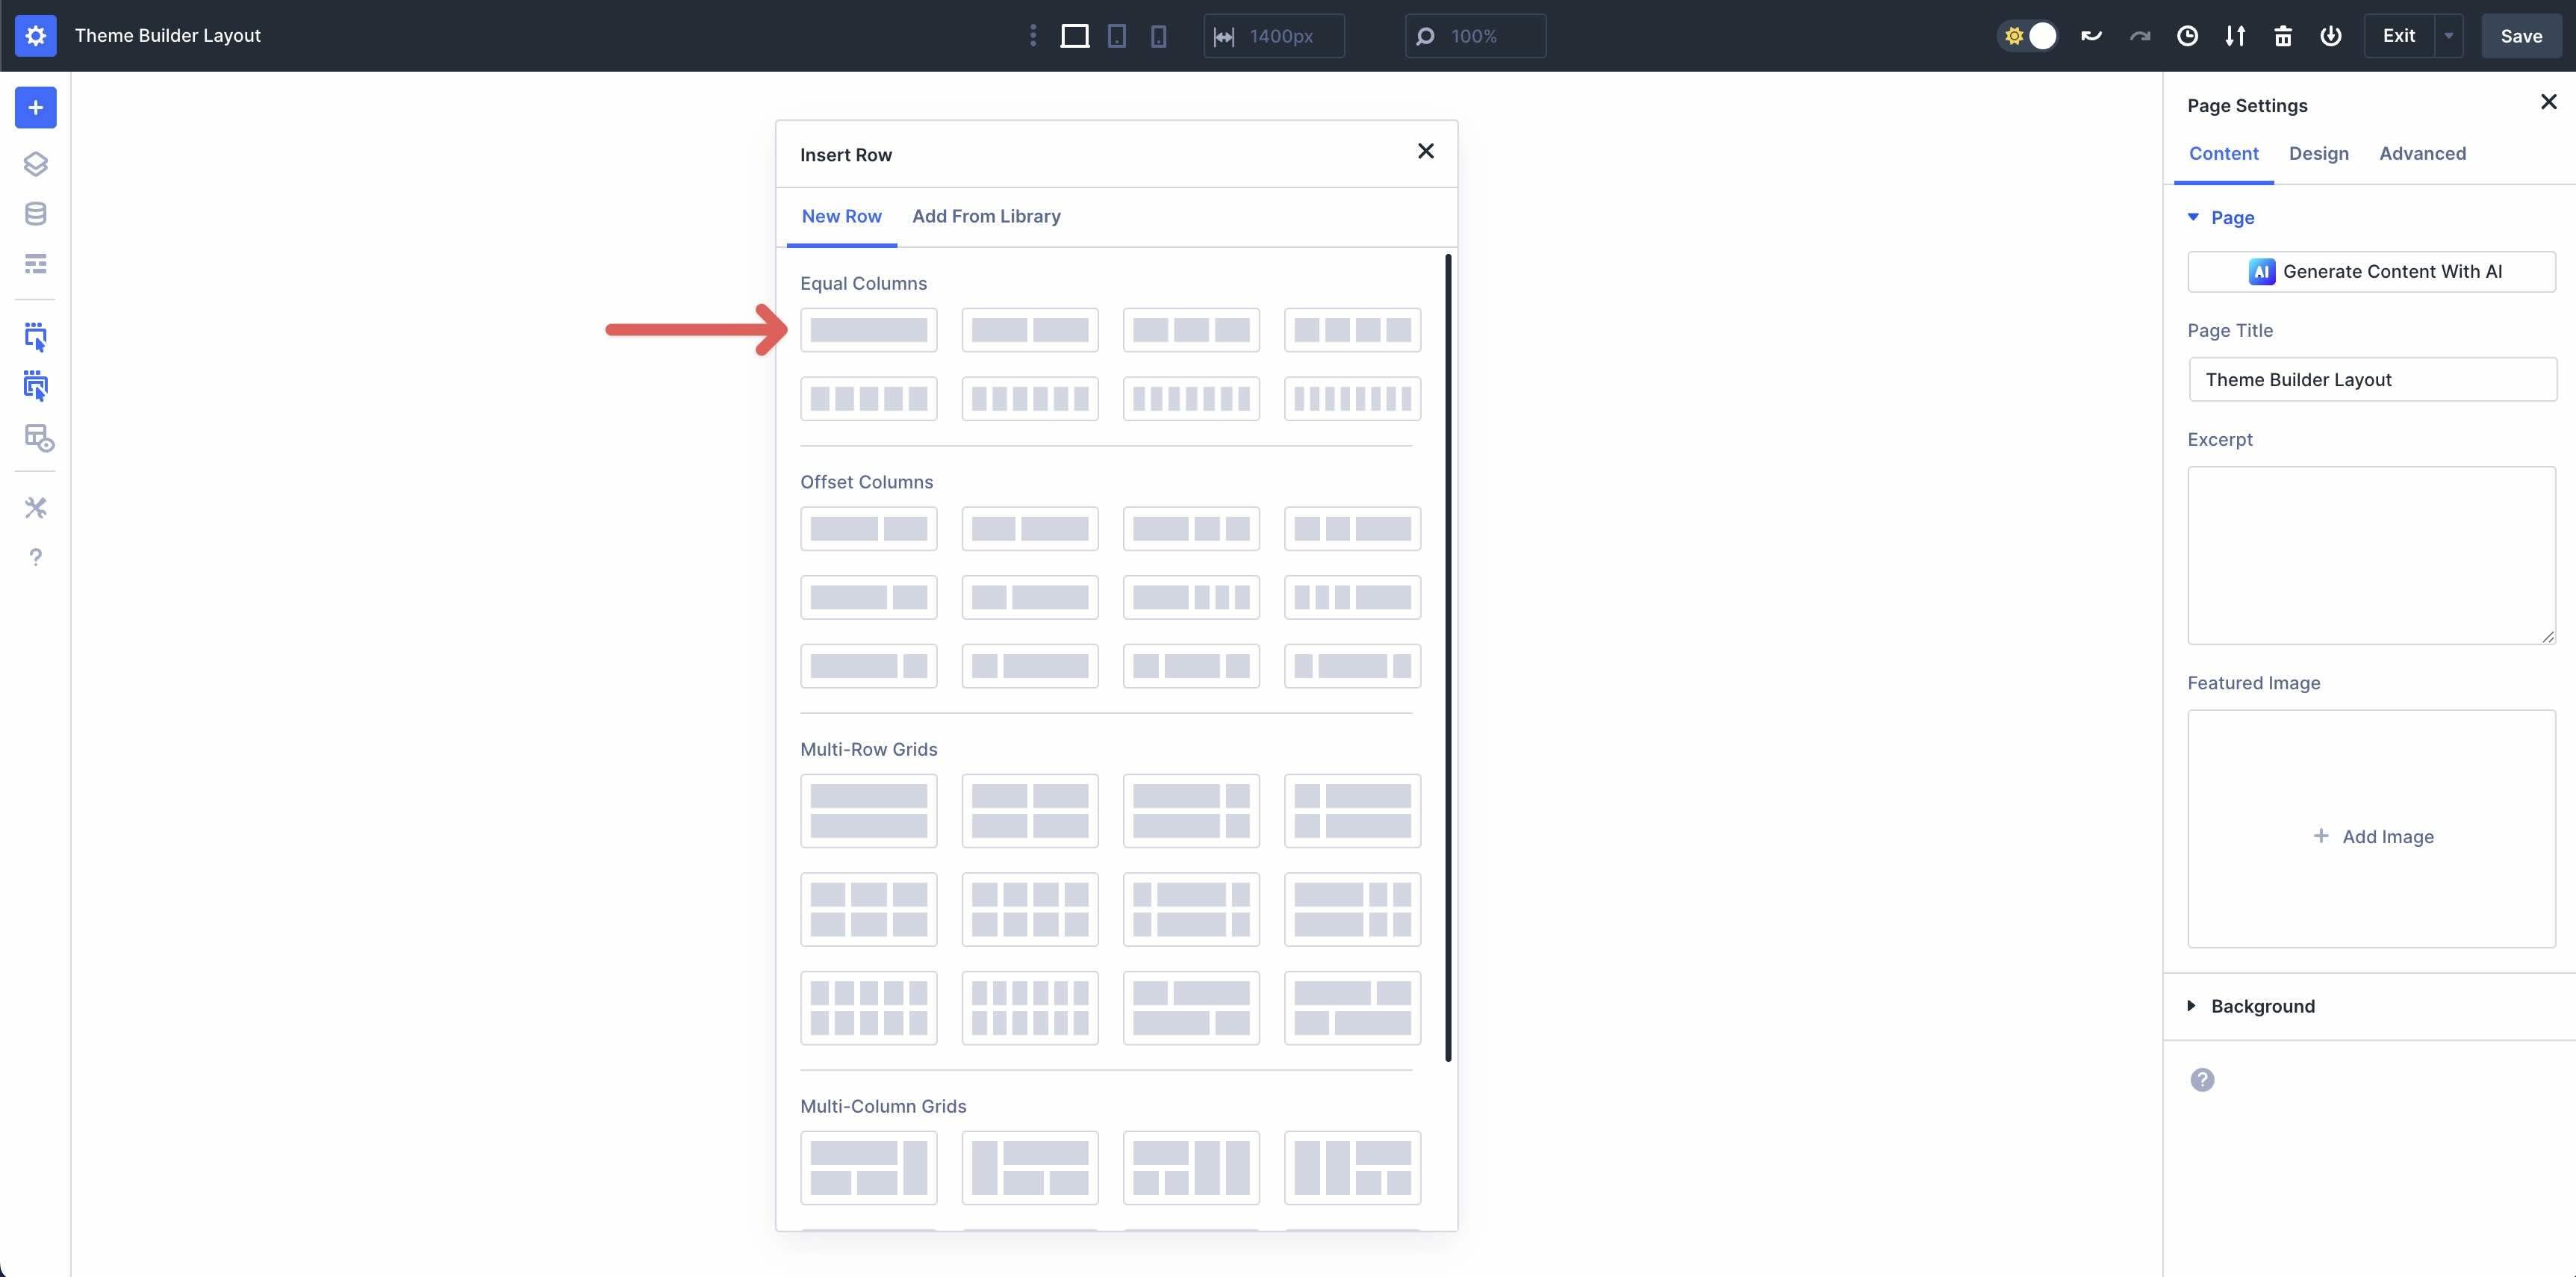The width and height of the screenshot is (2576, 1277).
Task: Select the outline view icon in the left sidebar
Action: coord(36,264)
